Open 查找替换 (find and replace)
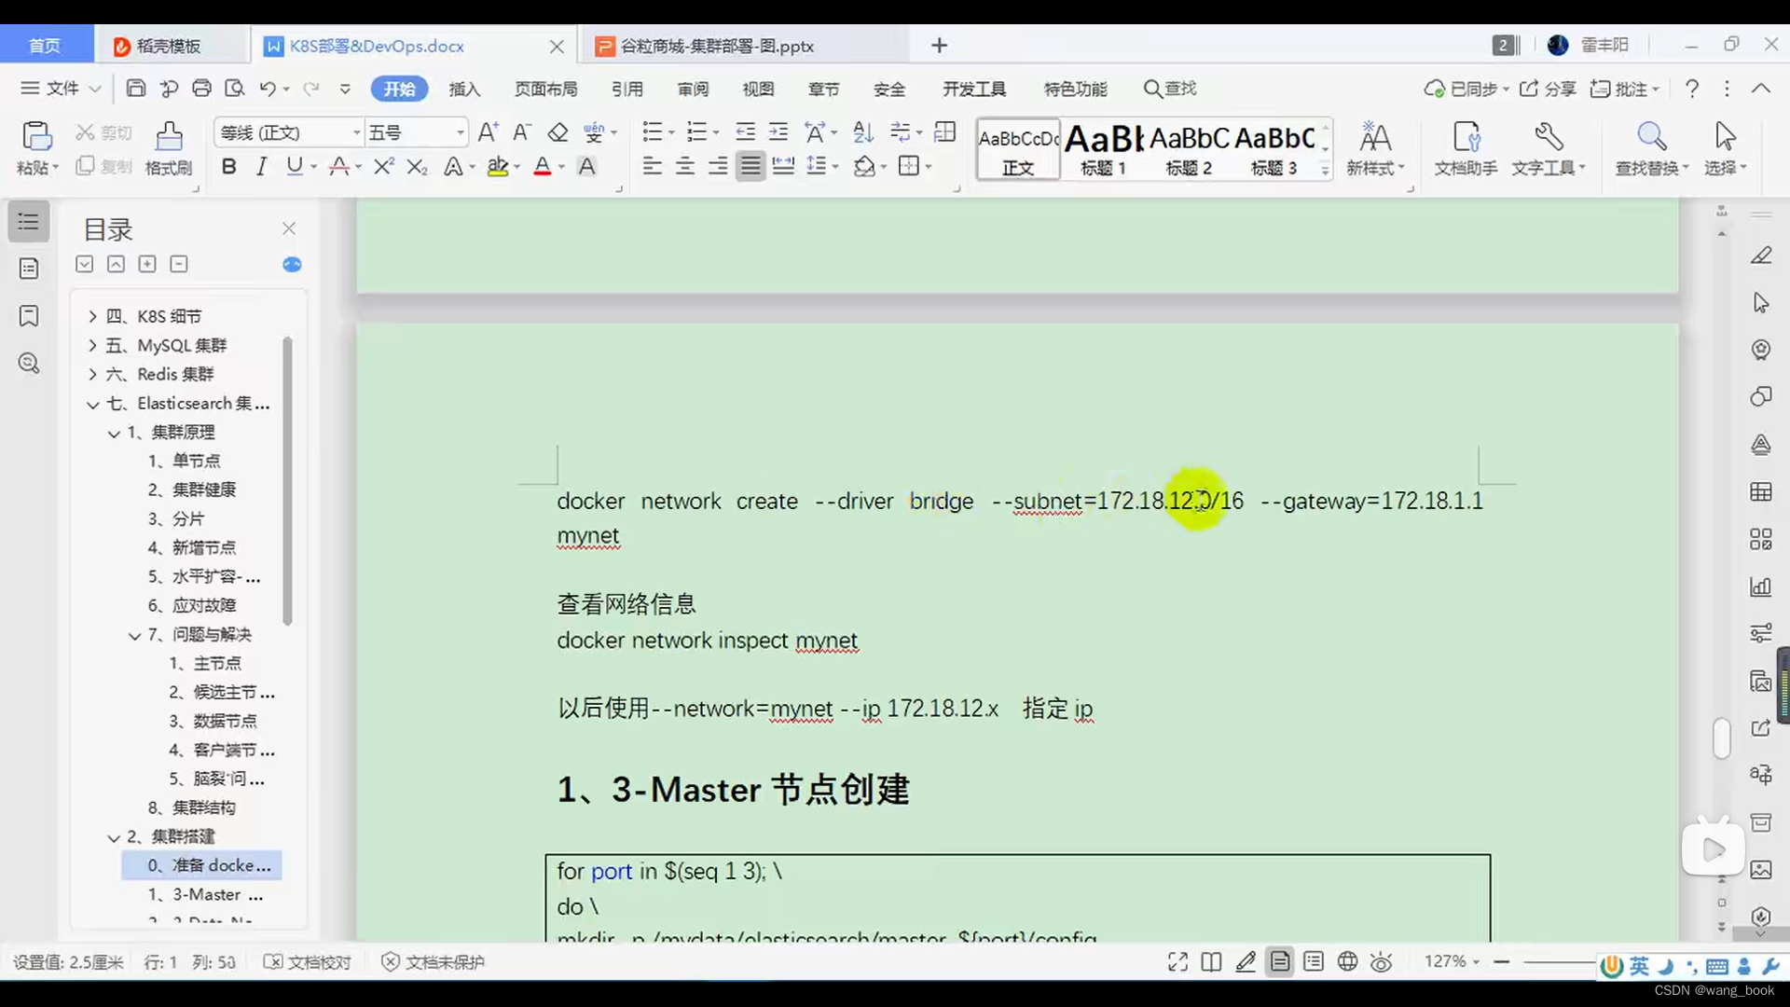The image size is (1790, 1007). pyautogui.click(x=1650, y=149)
